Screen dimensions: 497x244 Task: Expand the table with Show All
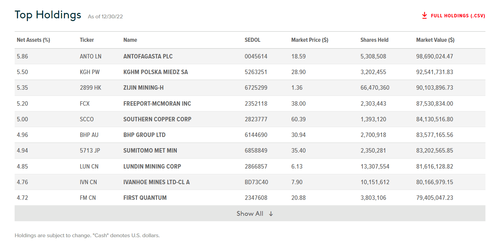coord(250,213)
